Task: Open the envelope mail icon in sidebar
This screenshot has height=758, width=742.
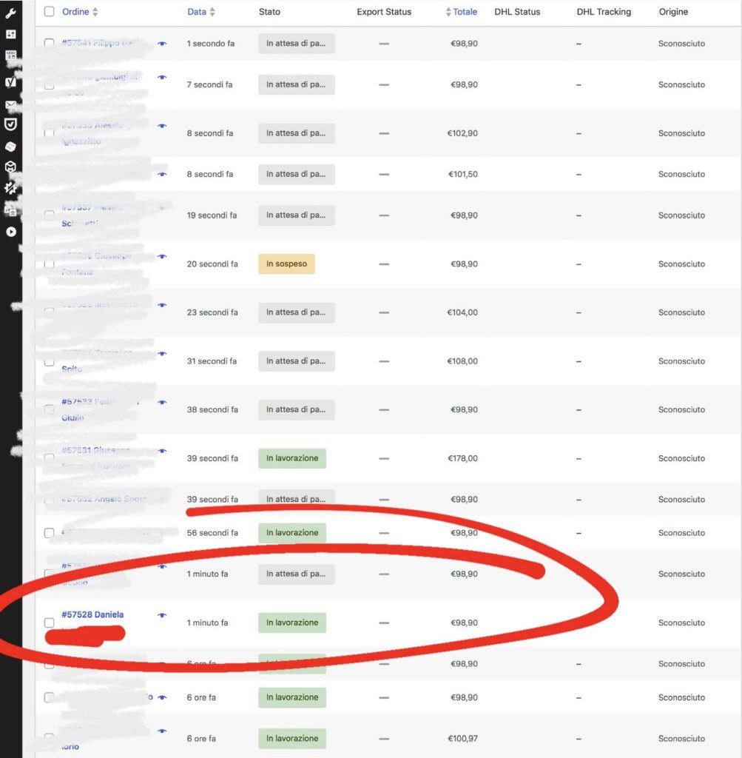Action: [x=10, y=105]
